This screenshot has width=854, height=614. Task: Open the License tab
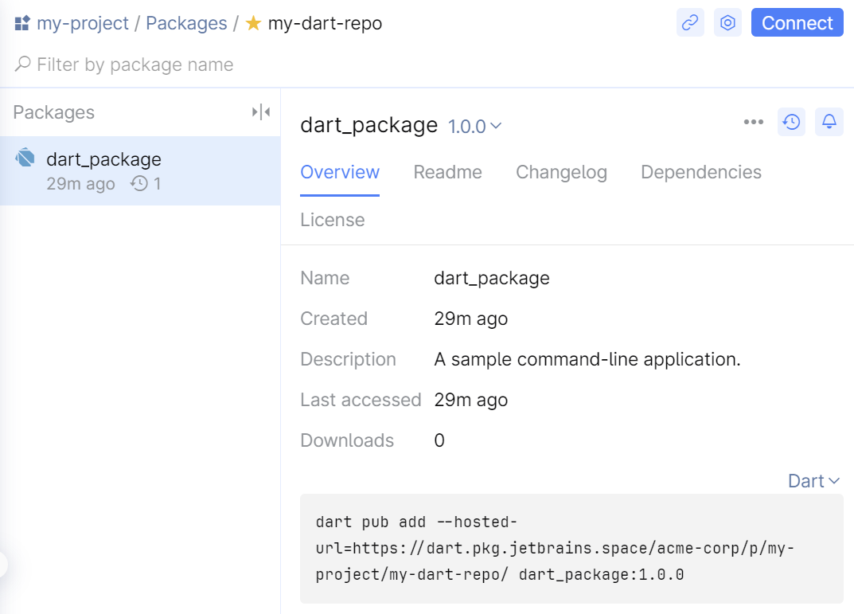(332, 220)
